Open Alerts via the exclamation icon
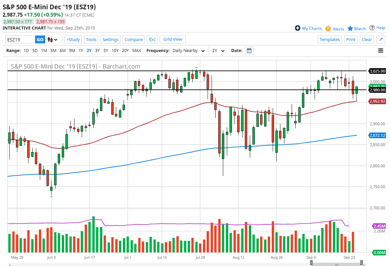This screenshot has width=390, height=266. 329,29
